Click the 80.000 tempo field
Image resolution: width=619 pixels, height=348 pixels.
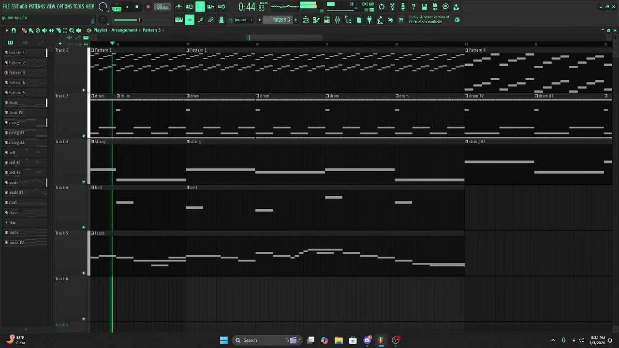point(162,7)
